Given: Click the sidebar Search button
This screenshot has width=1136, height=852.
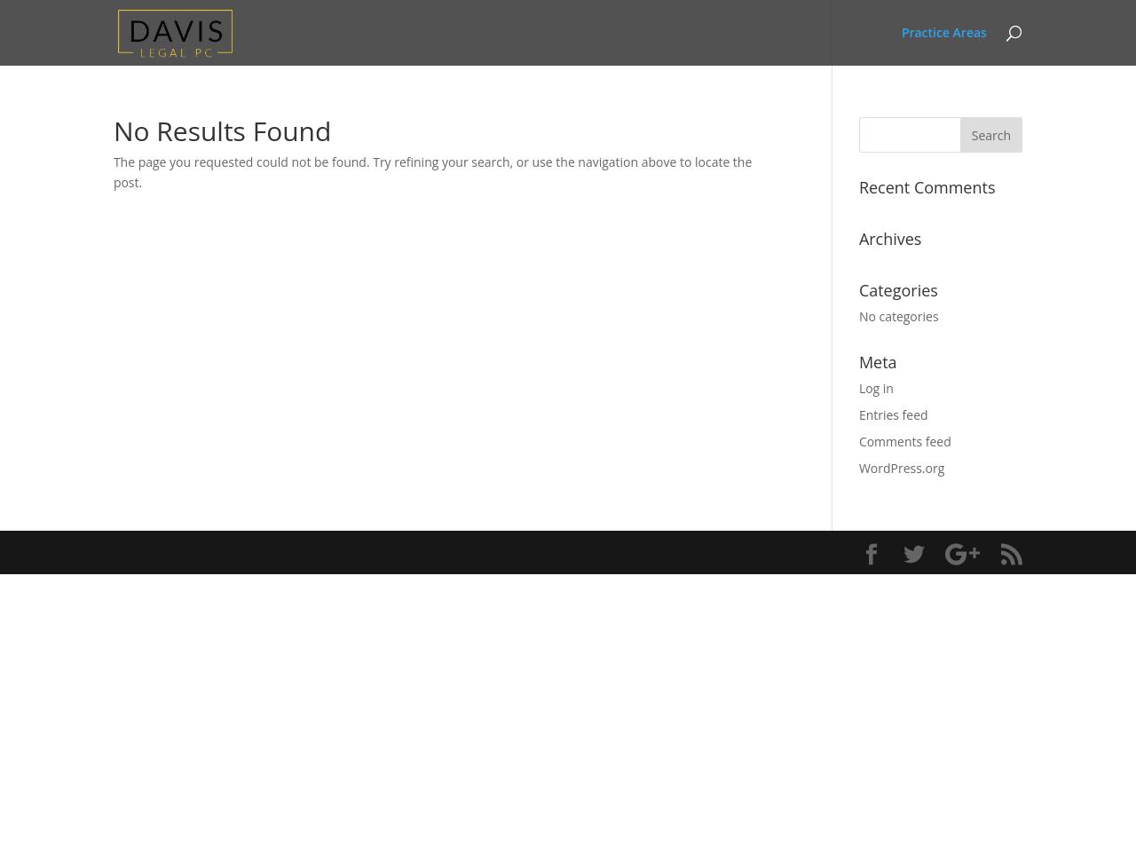Looking at the screenshot, I should coord(990,135).
